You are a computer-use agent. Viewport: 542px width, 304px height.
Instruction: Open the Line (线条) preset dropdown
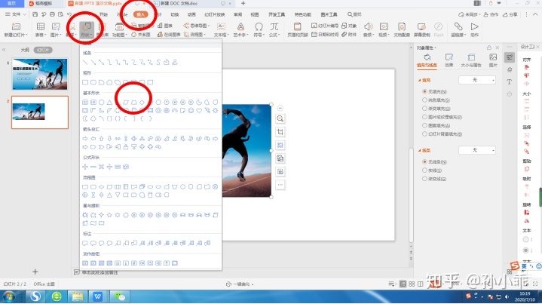477,150
